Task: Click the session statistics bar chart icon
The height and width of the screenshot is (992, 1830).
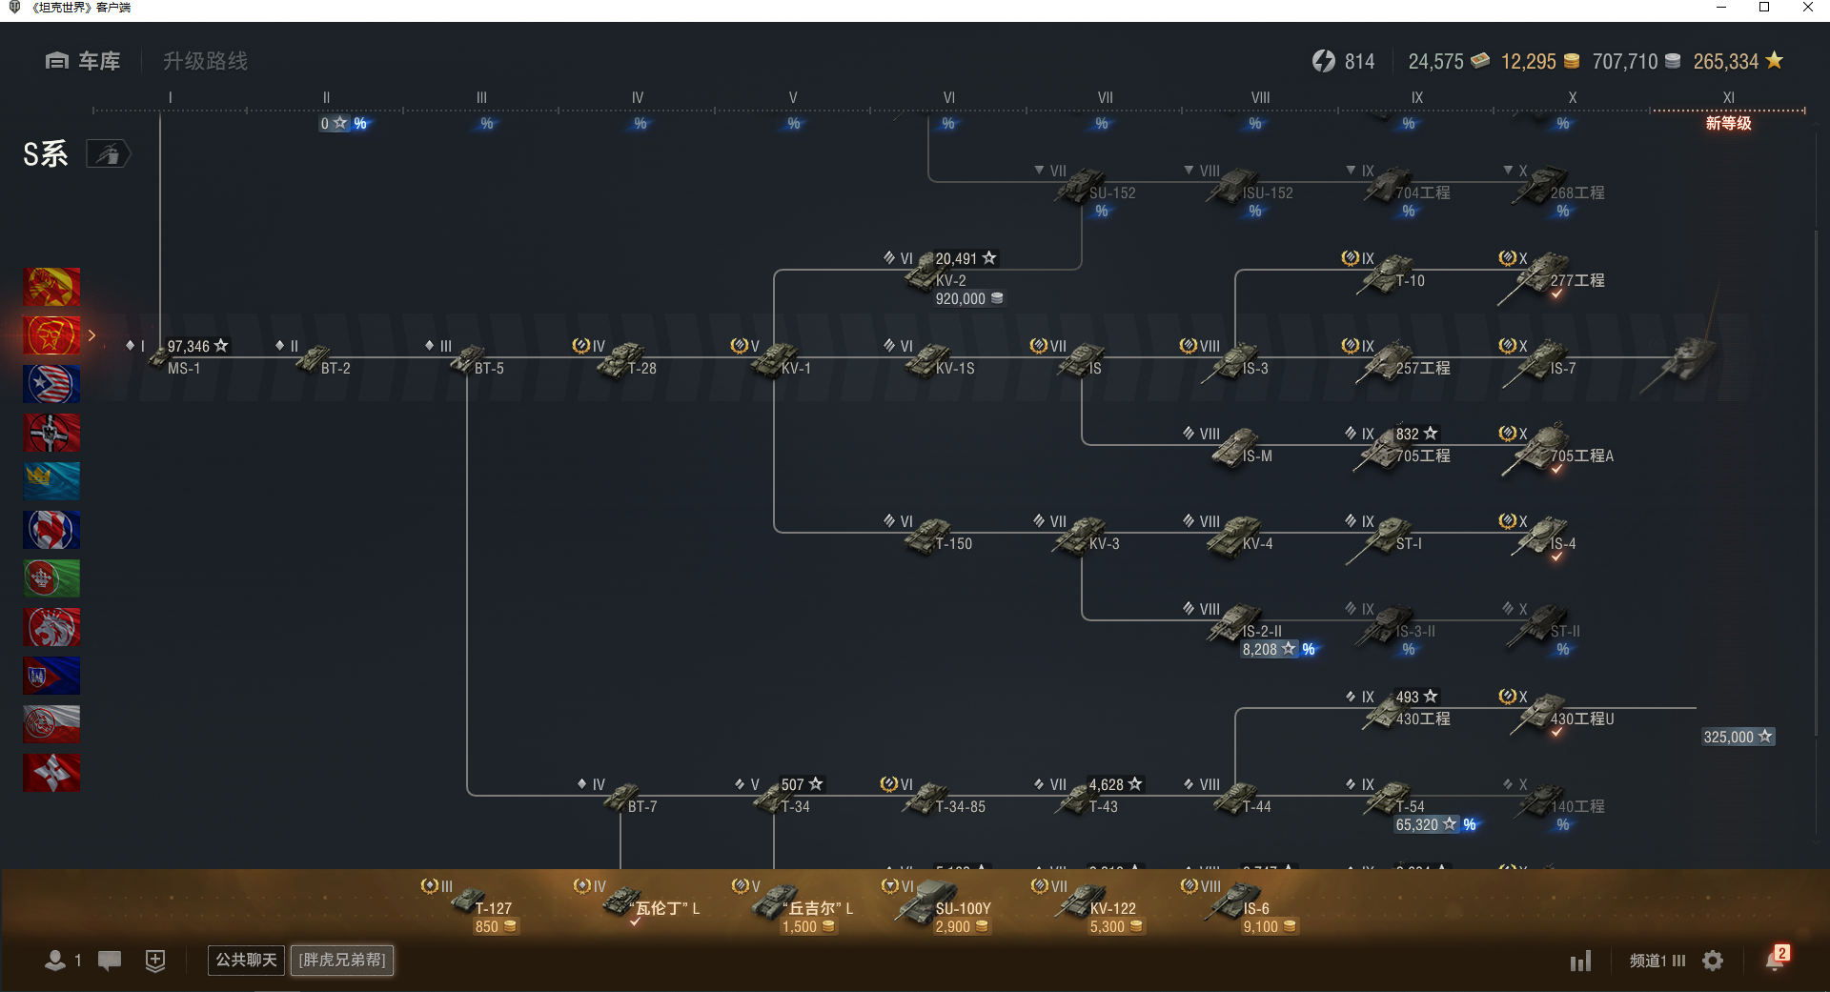Action: pyautogui.click(x=1581, y=961)
